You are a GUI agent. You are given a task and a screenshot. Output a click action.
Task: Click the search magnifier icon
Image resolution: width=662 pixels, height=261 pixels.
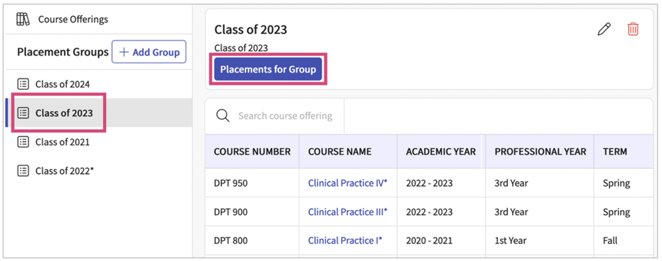pos(223,116)
